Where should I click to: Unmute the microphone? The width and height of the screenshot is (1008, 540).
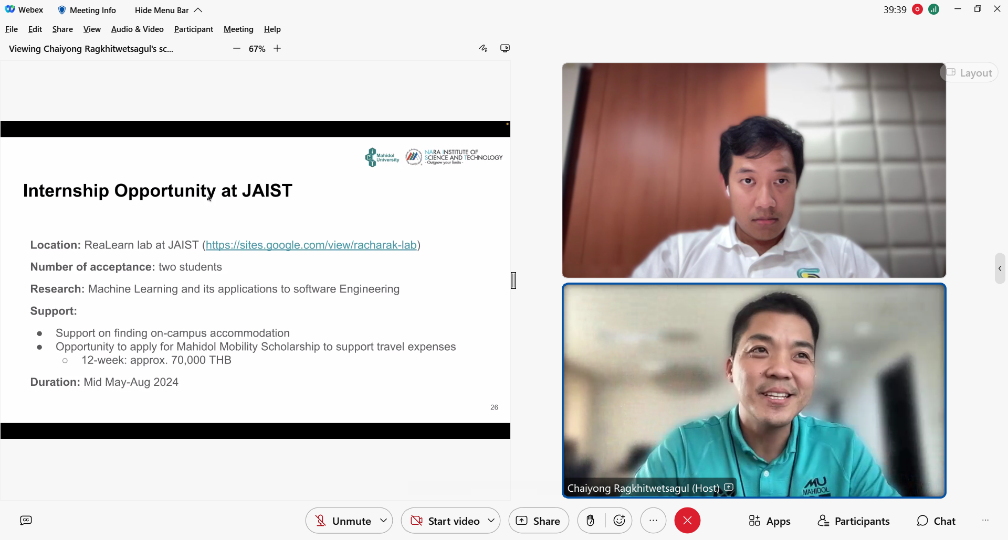[343, 521]
